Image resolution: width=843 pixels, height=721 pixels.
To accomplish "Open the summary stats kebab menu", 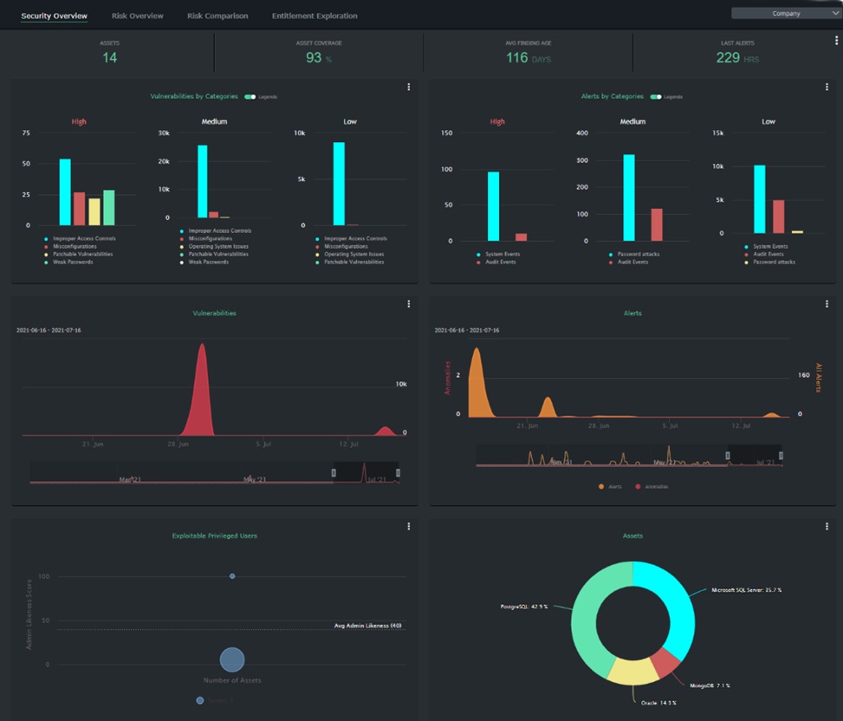I will (836, 41).
